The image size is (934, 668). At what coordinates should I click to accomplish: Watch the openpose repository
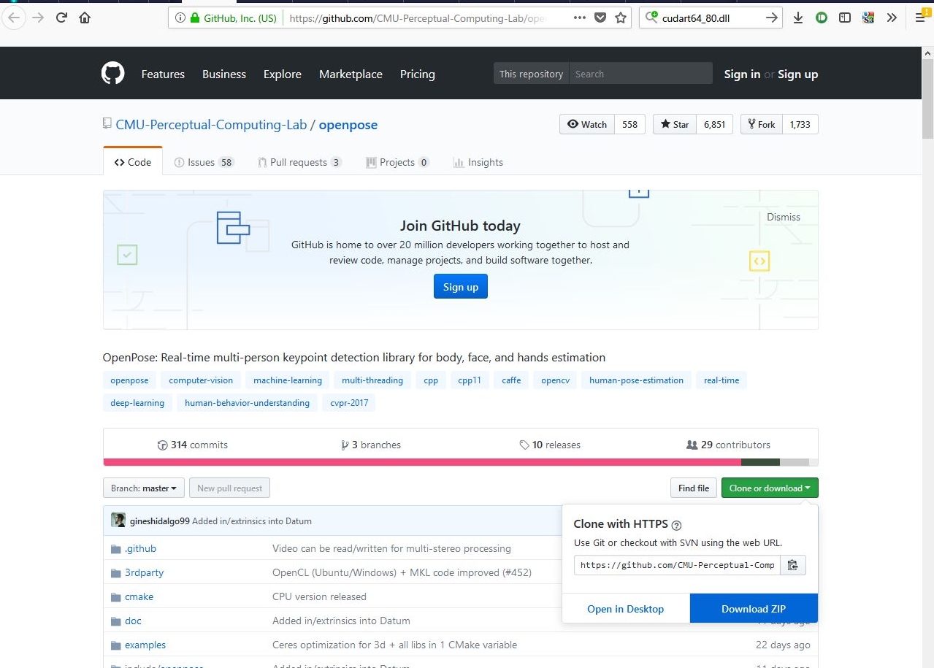[x=587, y=124]
